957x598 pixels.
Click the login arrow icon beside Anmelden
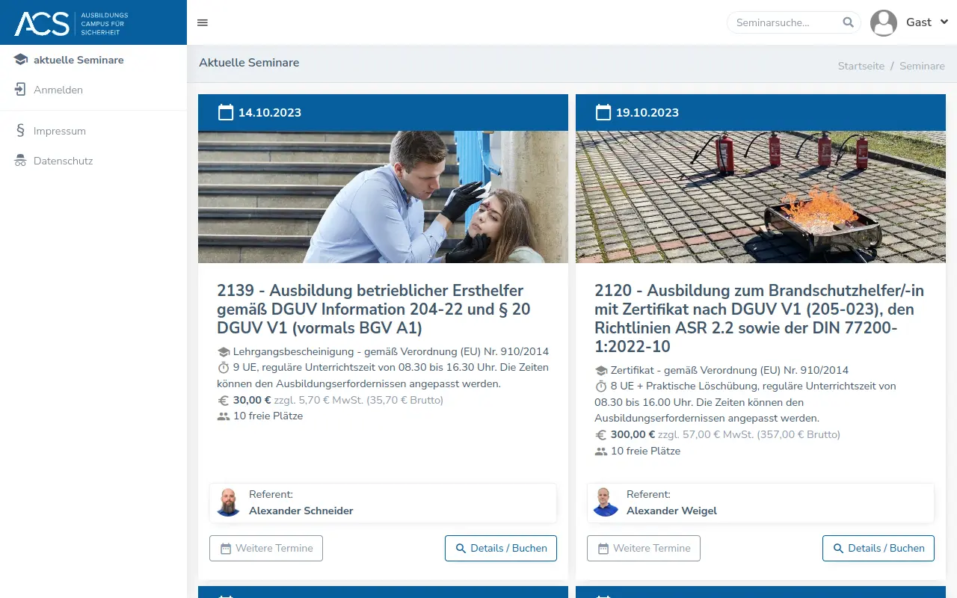tap(20, 90)
